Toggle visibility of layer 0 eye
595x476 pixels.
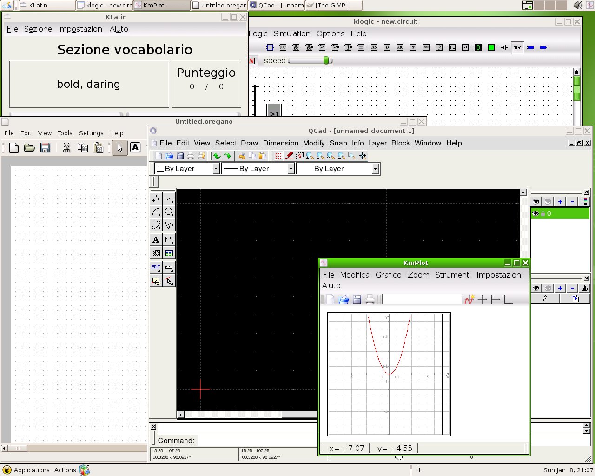coord(535,213)
